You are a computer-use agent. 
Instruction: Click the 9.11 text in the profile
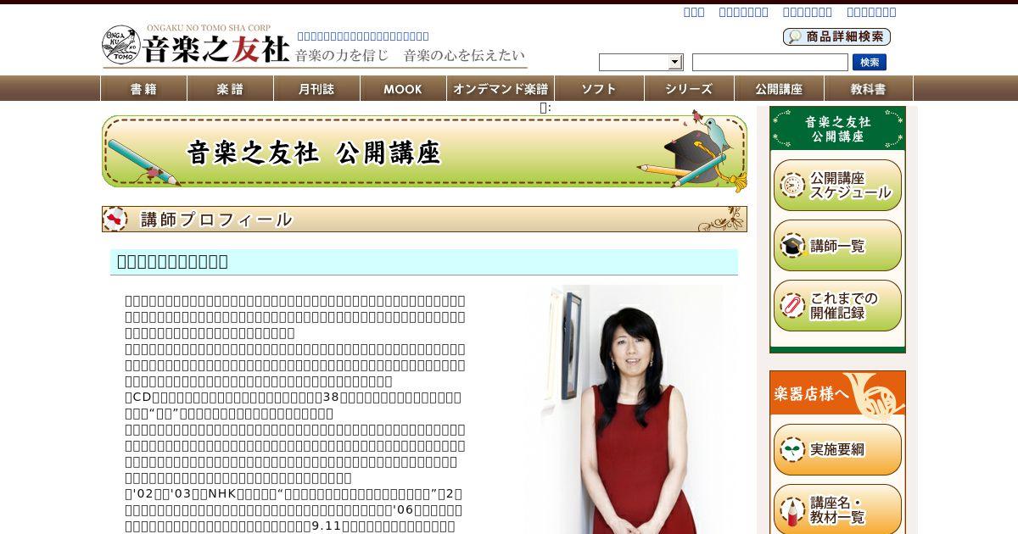[327, 526]
